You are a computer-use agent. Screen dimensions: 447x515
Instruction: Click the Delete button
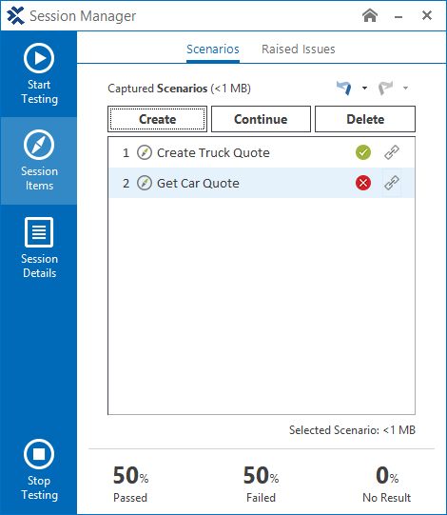pos(365,119)
